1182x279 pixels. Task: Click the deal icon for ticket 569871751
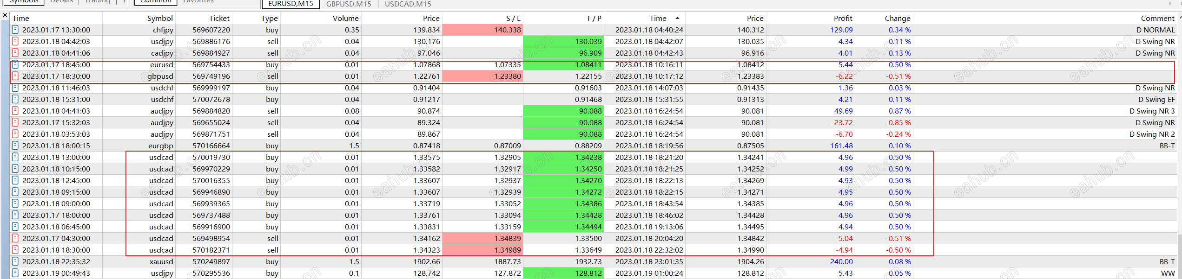tap(15, 134)
